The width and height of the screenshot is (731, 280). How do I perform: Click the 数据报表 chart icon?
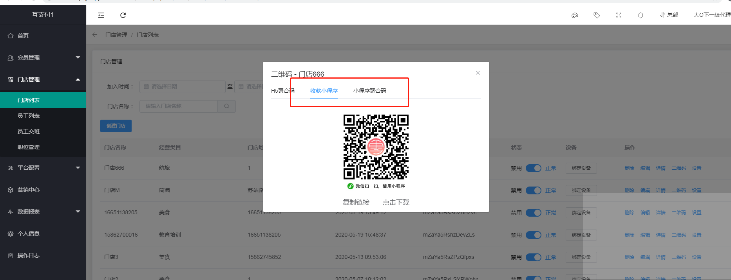click(11, 212)
